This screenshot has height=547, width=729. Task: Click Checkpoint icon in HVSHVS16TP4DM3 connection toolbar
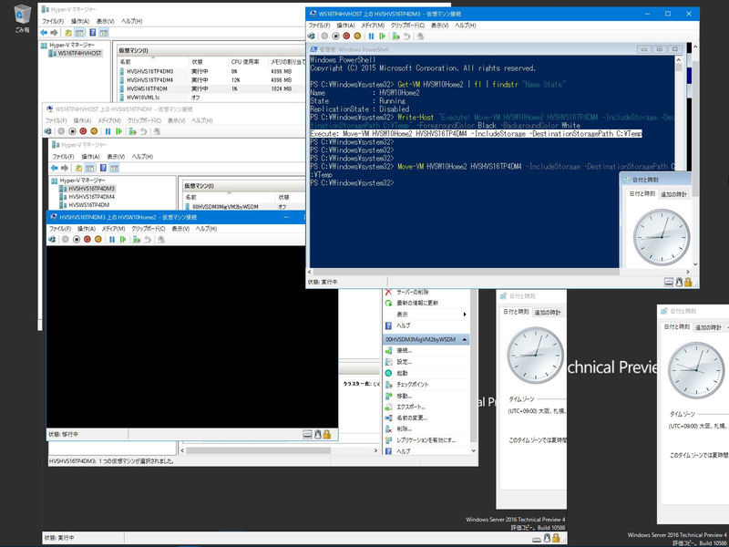pyautogui.click(x=395, y=36)
